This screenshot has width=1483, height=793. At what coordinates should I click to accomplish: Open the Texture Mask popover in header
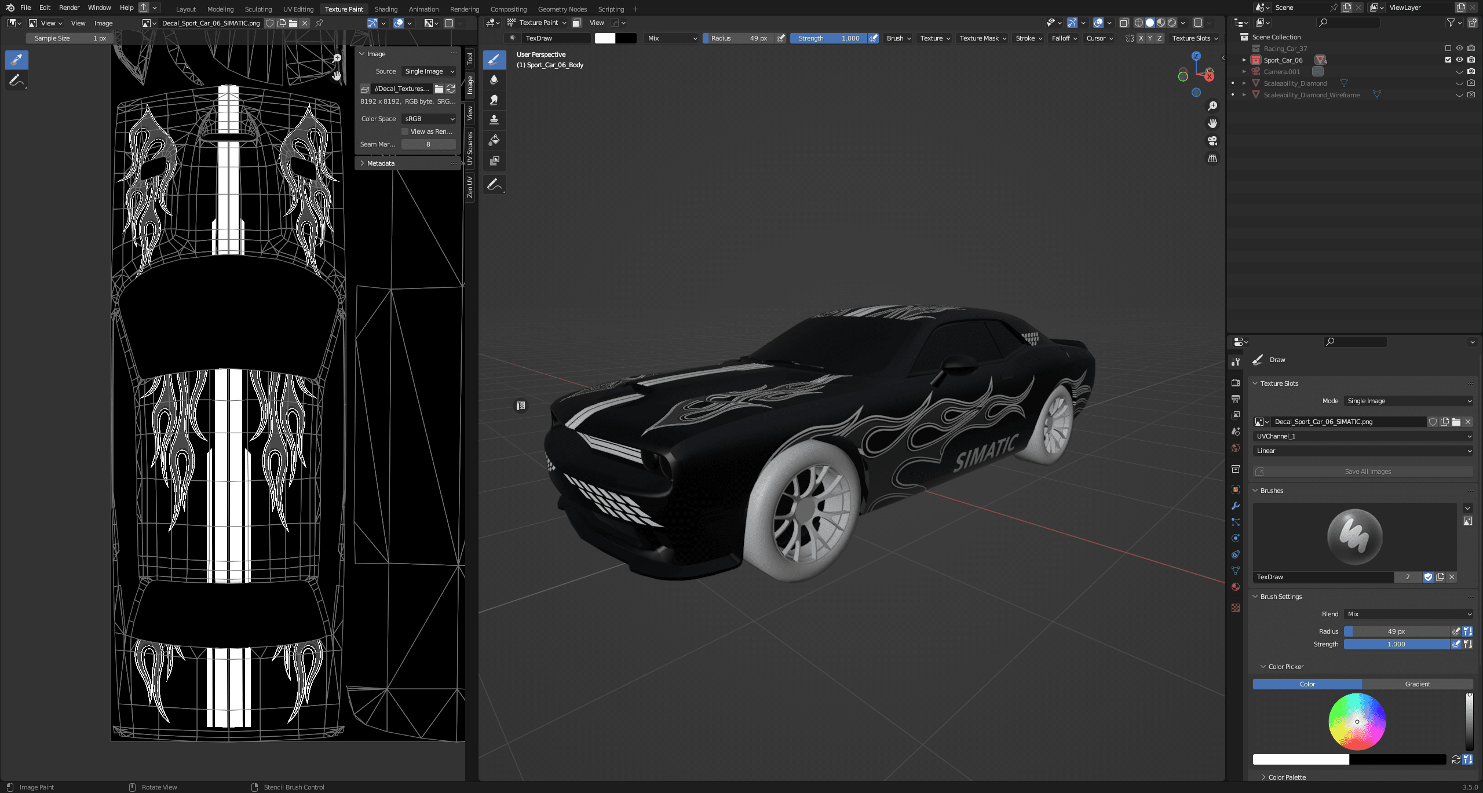[982, 38]
